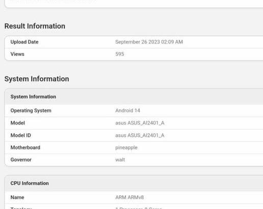Click the Android 14 value
This screenshot has width=263, height=209.
pyautogui.click(x=127, y=110)
